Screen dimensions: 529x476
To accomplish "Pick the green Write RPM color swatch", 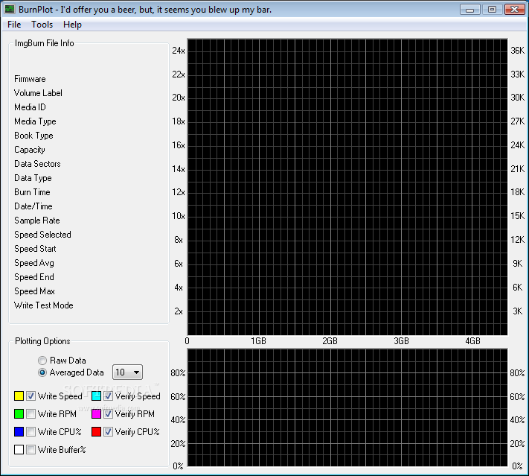I will (19, 414).
